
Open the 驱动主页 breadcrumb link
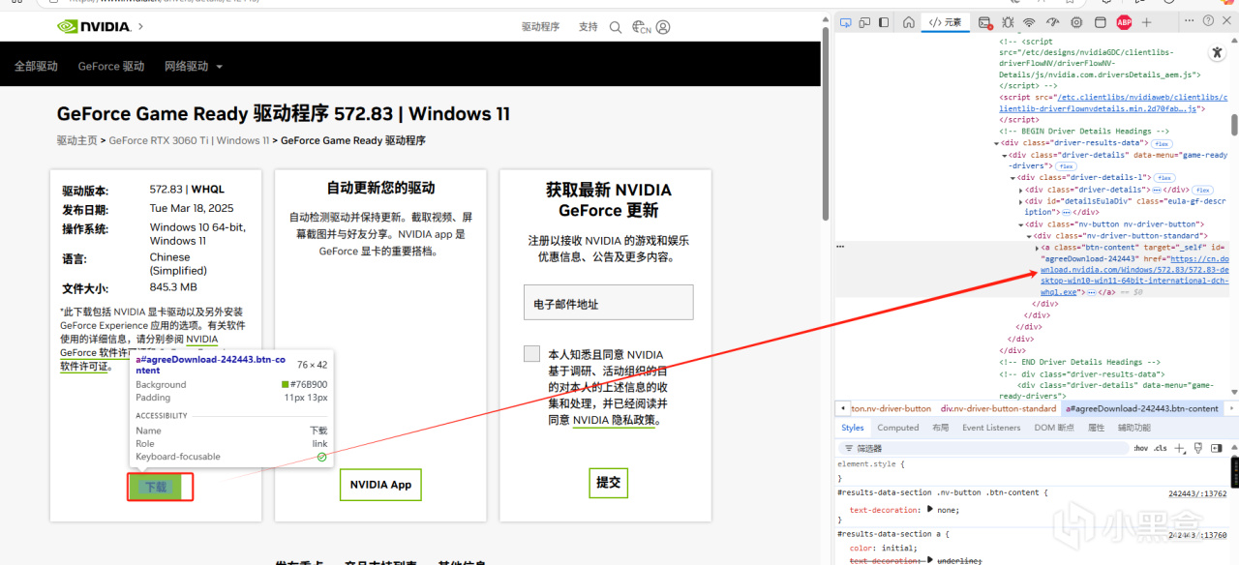76,140
